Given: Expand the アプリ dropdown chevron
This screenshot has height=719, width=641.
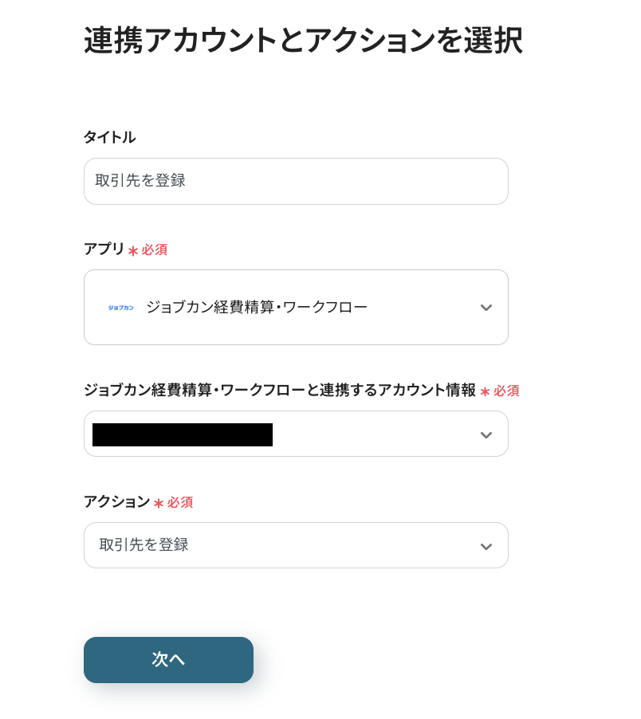Looking at the screenshot, I should coord(486,308).
